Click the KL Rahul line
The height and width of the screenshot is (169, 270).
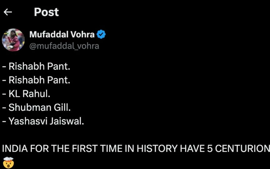point(26,94)
